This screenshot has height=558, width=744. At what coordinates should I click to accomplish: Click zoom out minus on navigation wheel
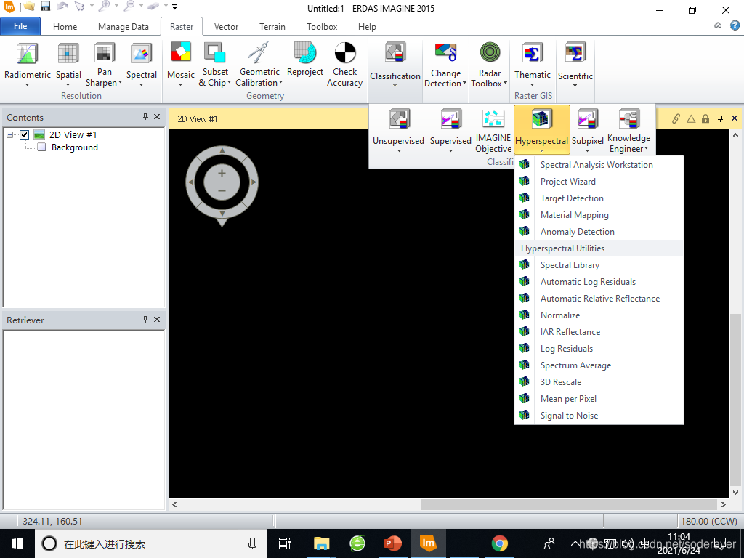coord(222,191)
